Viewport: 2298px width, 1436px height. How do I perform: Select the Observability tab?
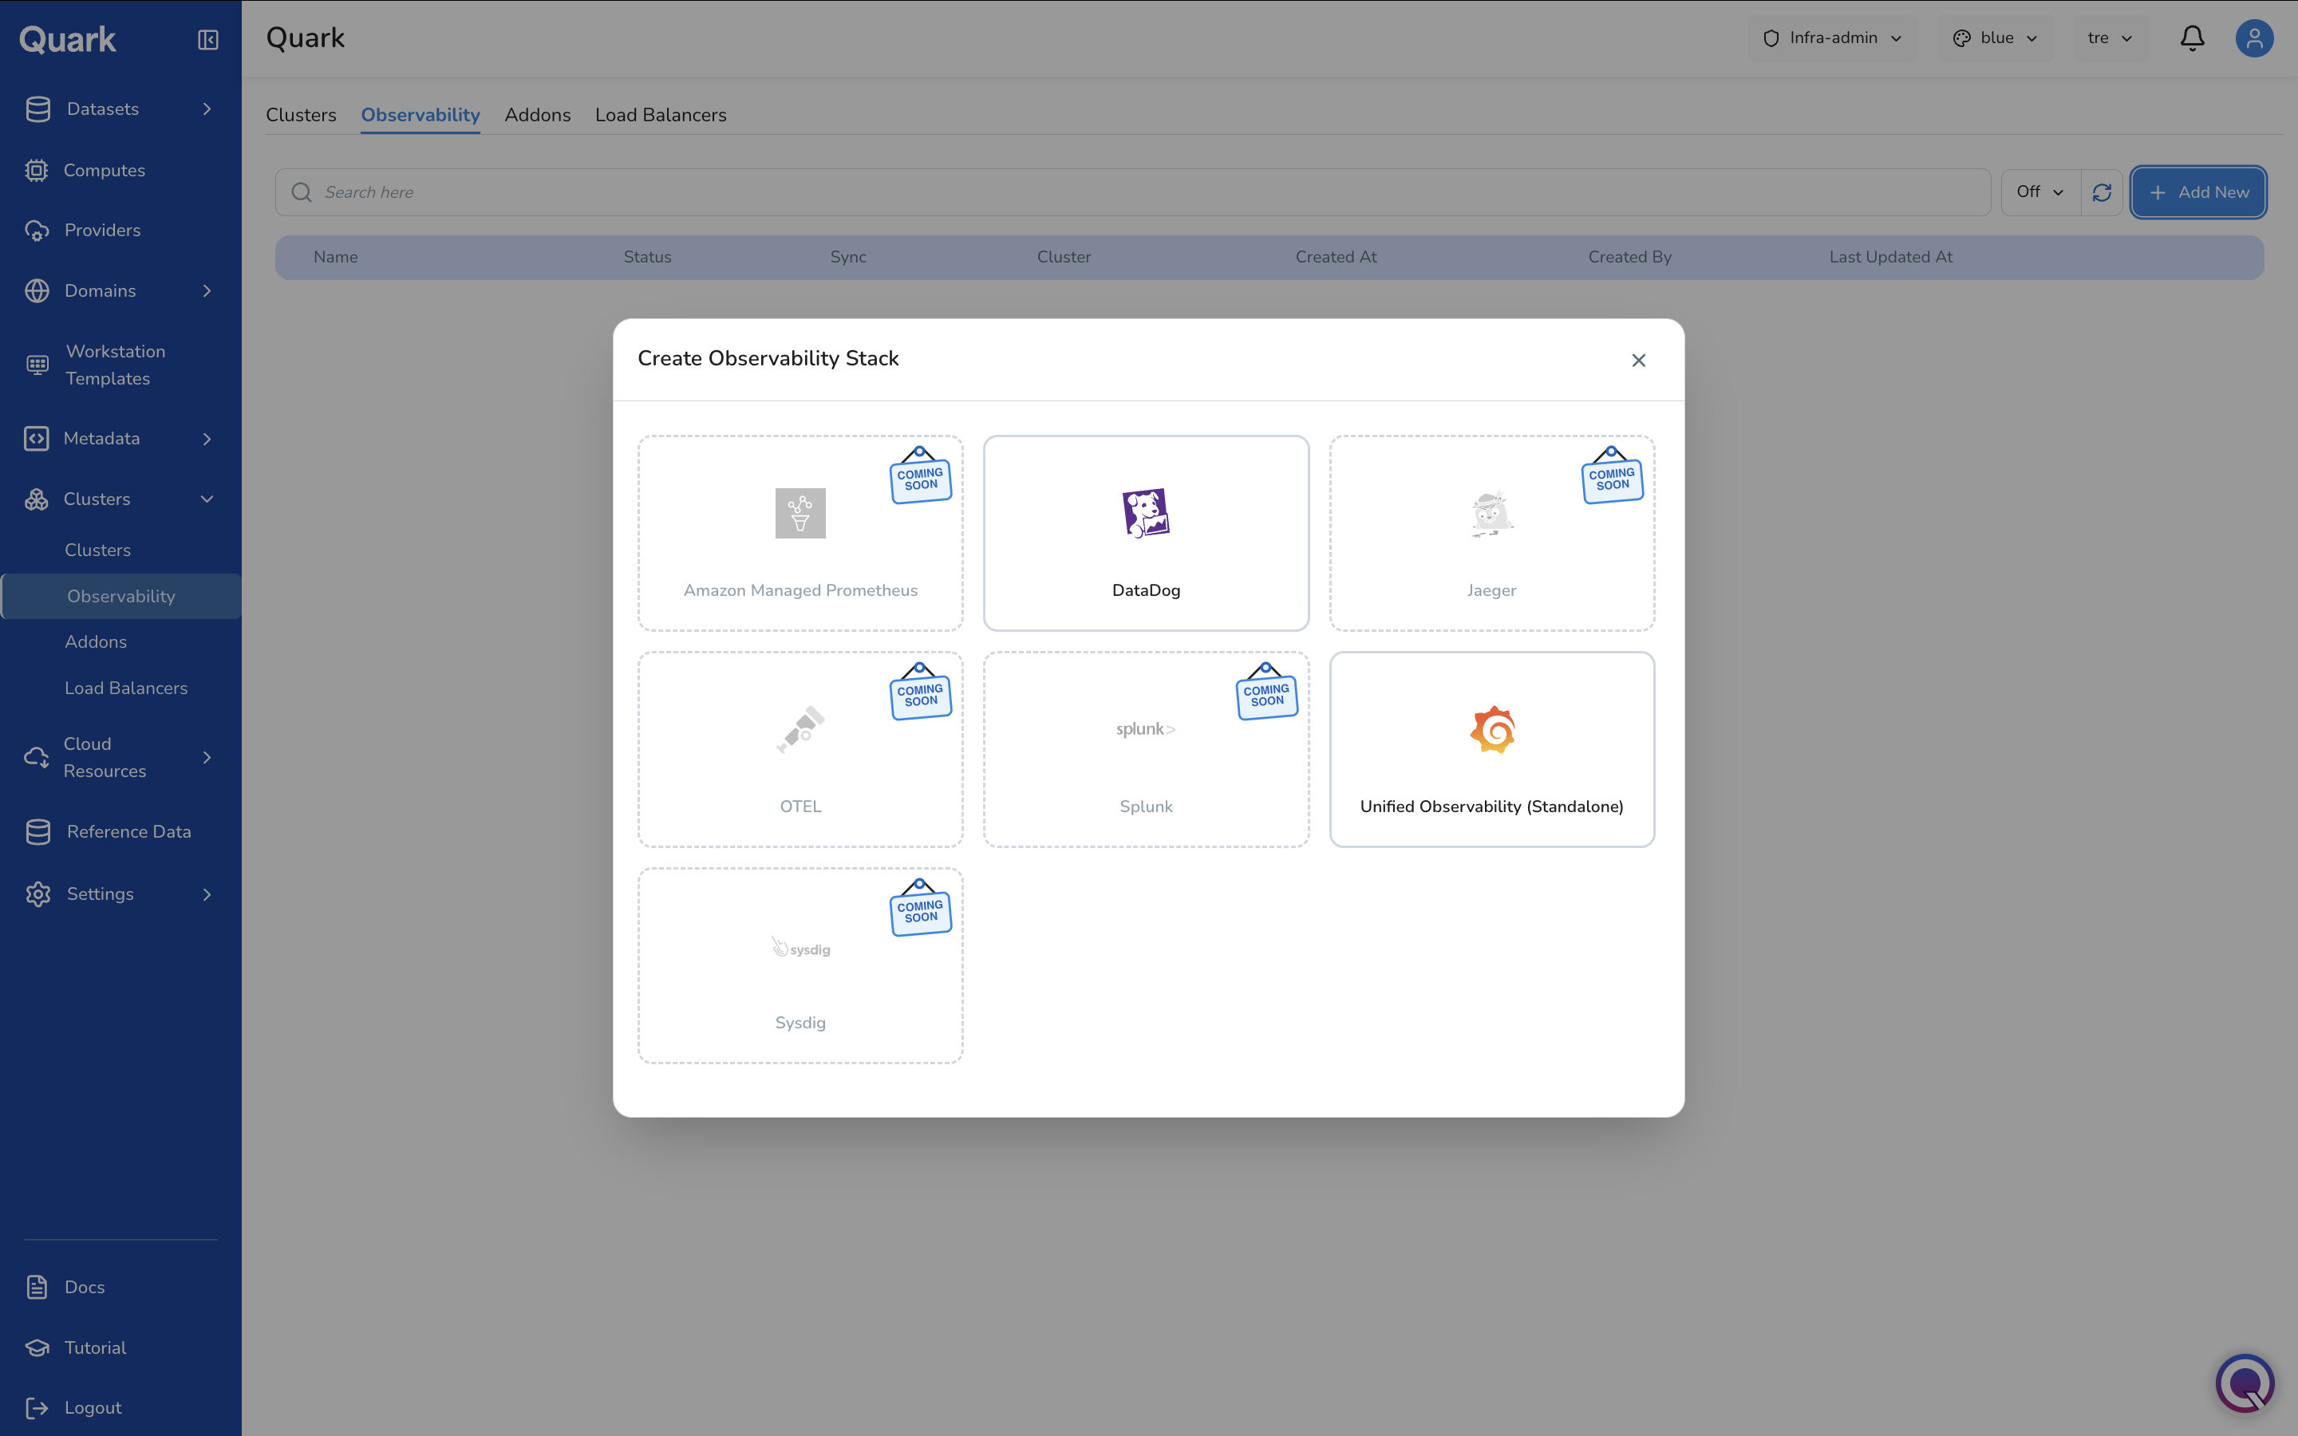click(x=421, y=115)
